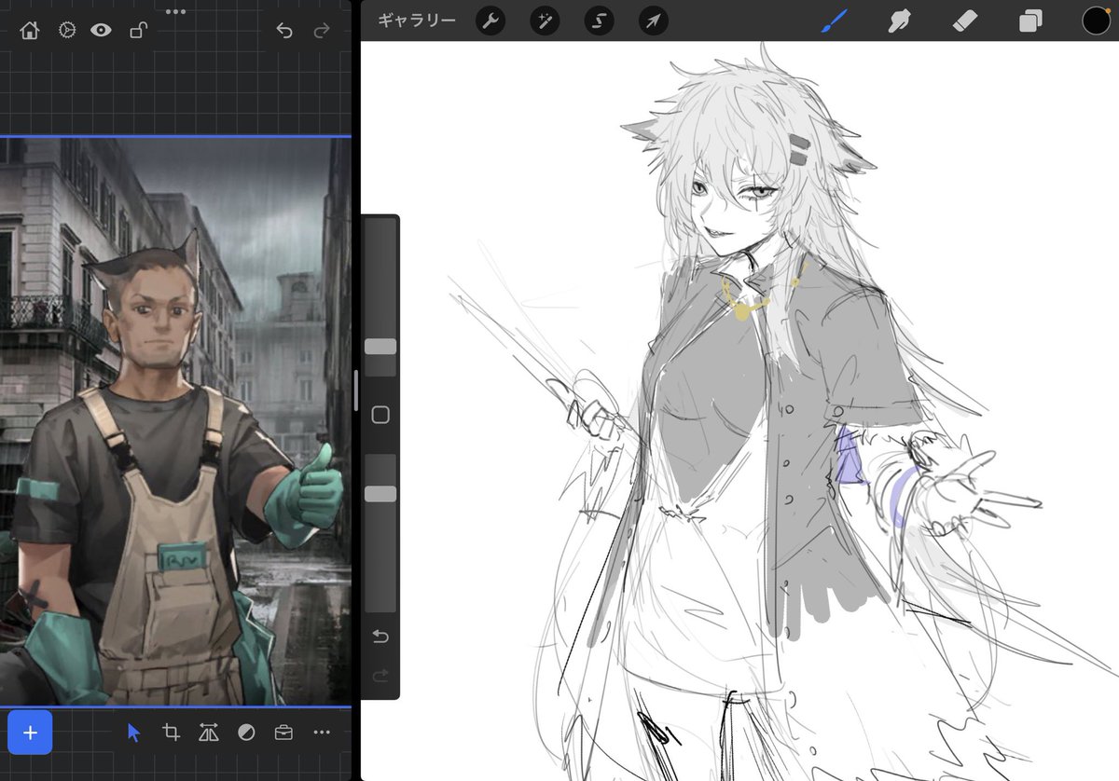Image resolution: width=1119 pixels, height=781 pixels.
Task: Toggle the lock icon
Action: click(x=138, y=31)
